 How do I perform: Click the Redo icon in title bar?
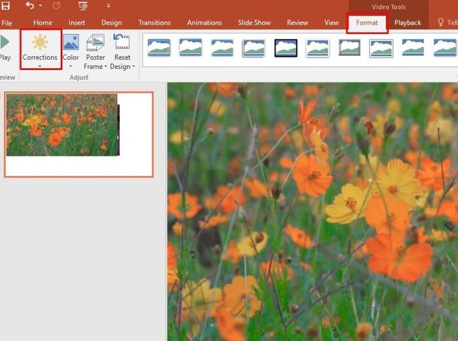tap(56, 5)
